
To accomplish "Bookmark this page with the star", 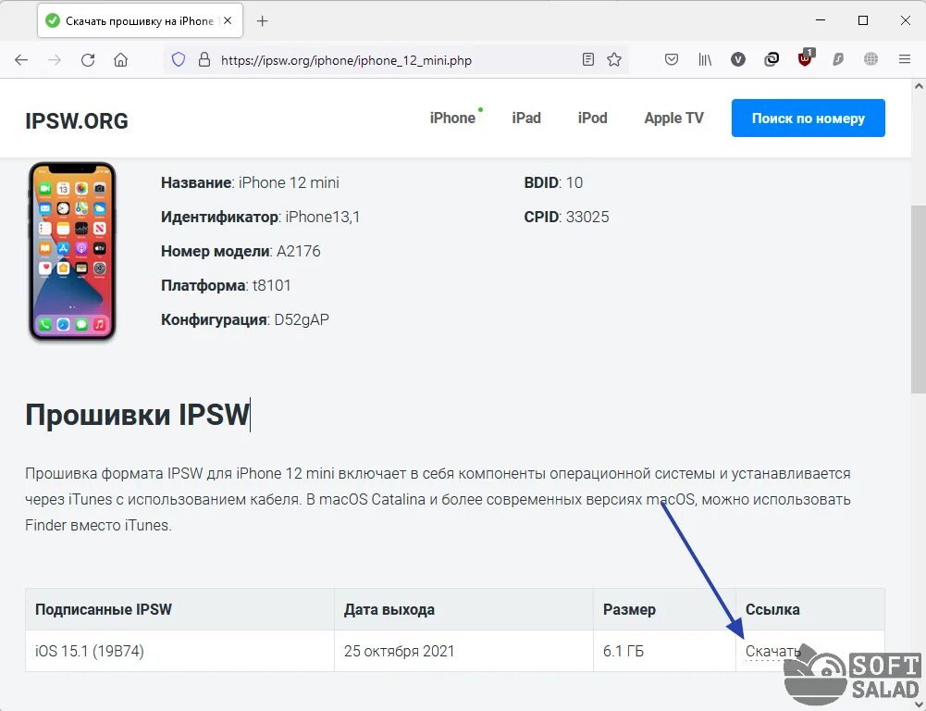I will click(614, 59).
